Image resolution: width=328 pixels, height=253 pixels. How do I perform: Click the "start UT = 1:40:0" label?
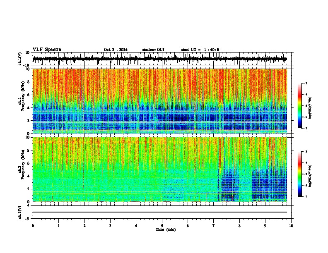pos(200,50)
